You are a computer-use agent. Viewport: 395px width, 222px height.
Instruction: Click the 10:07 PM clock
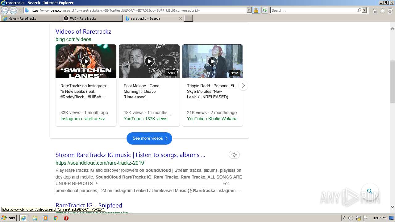(379, 218)
